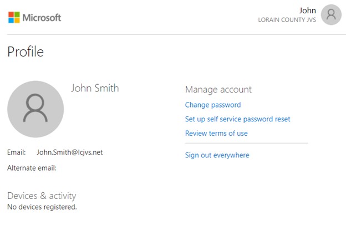346x225 pixels.
Task: Open the Change password link
Action: click(212, 105)
